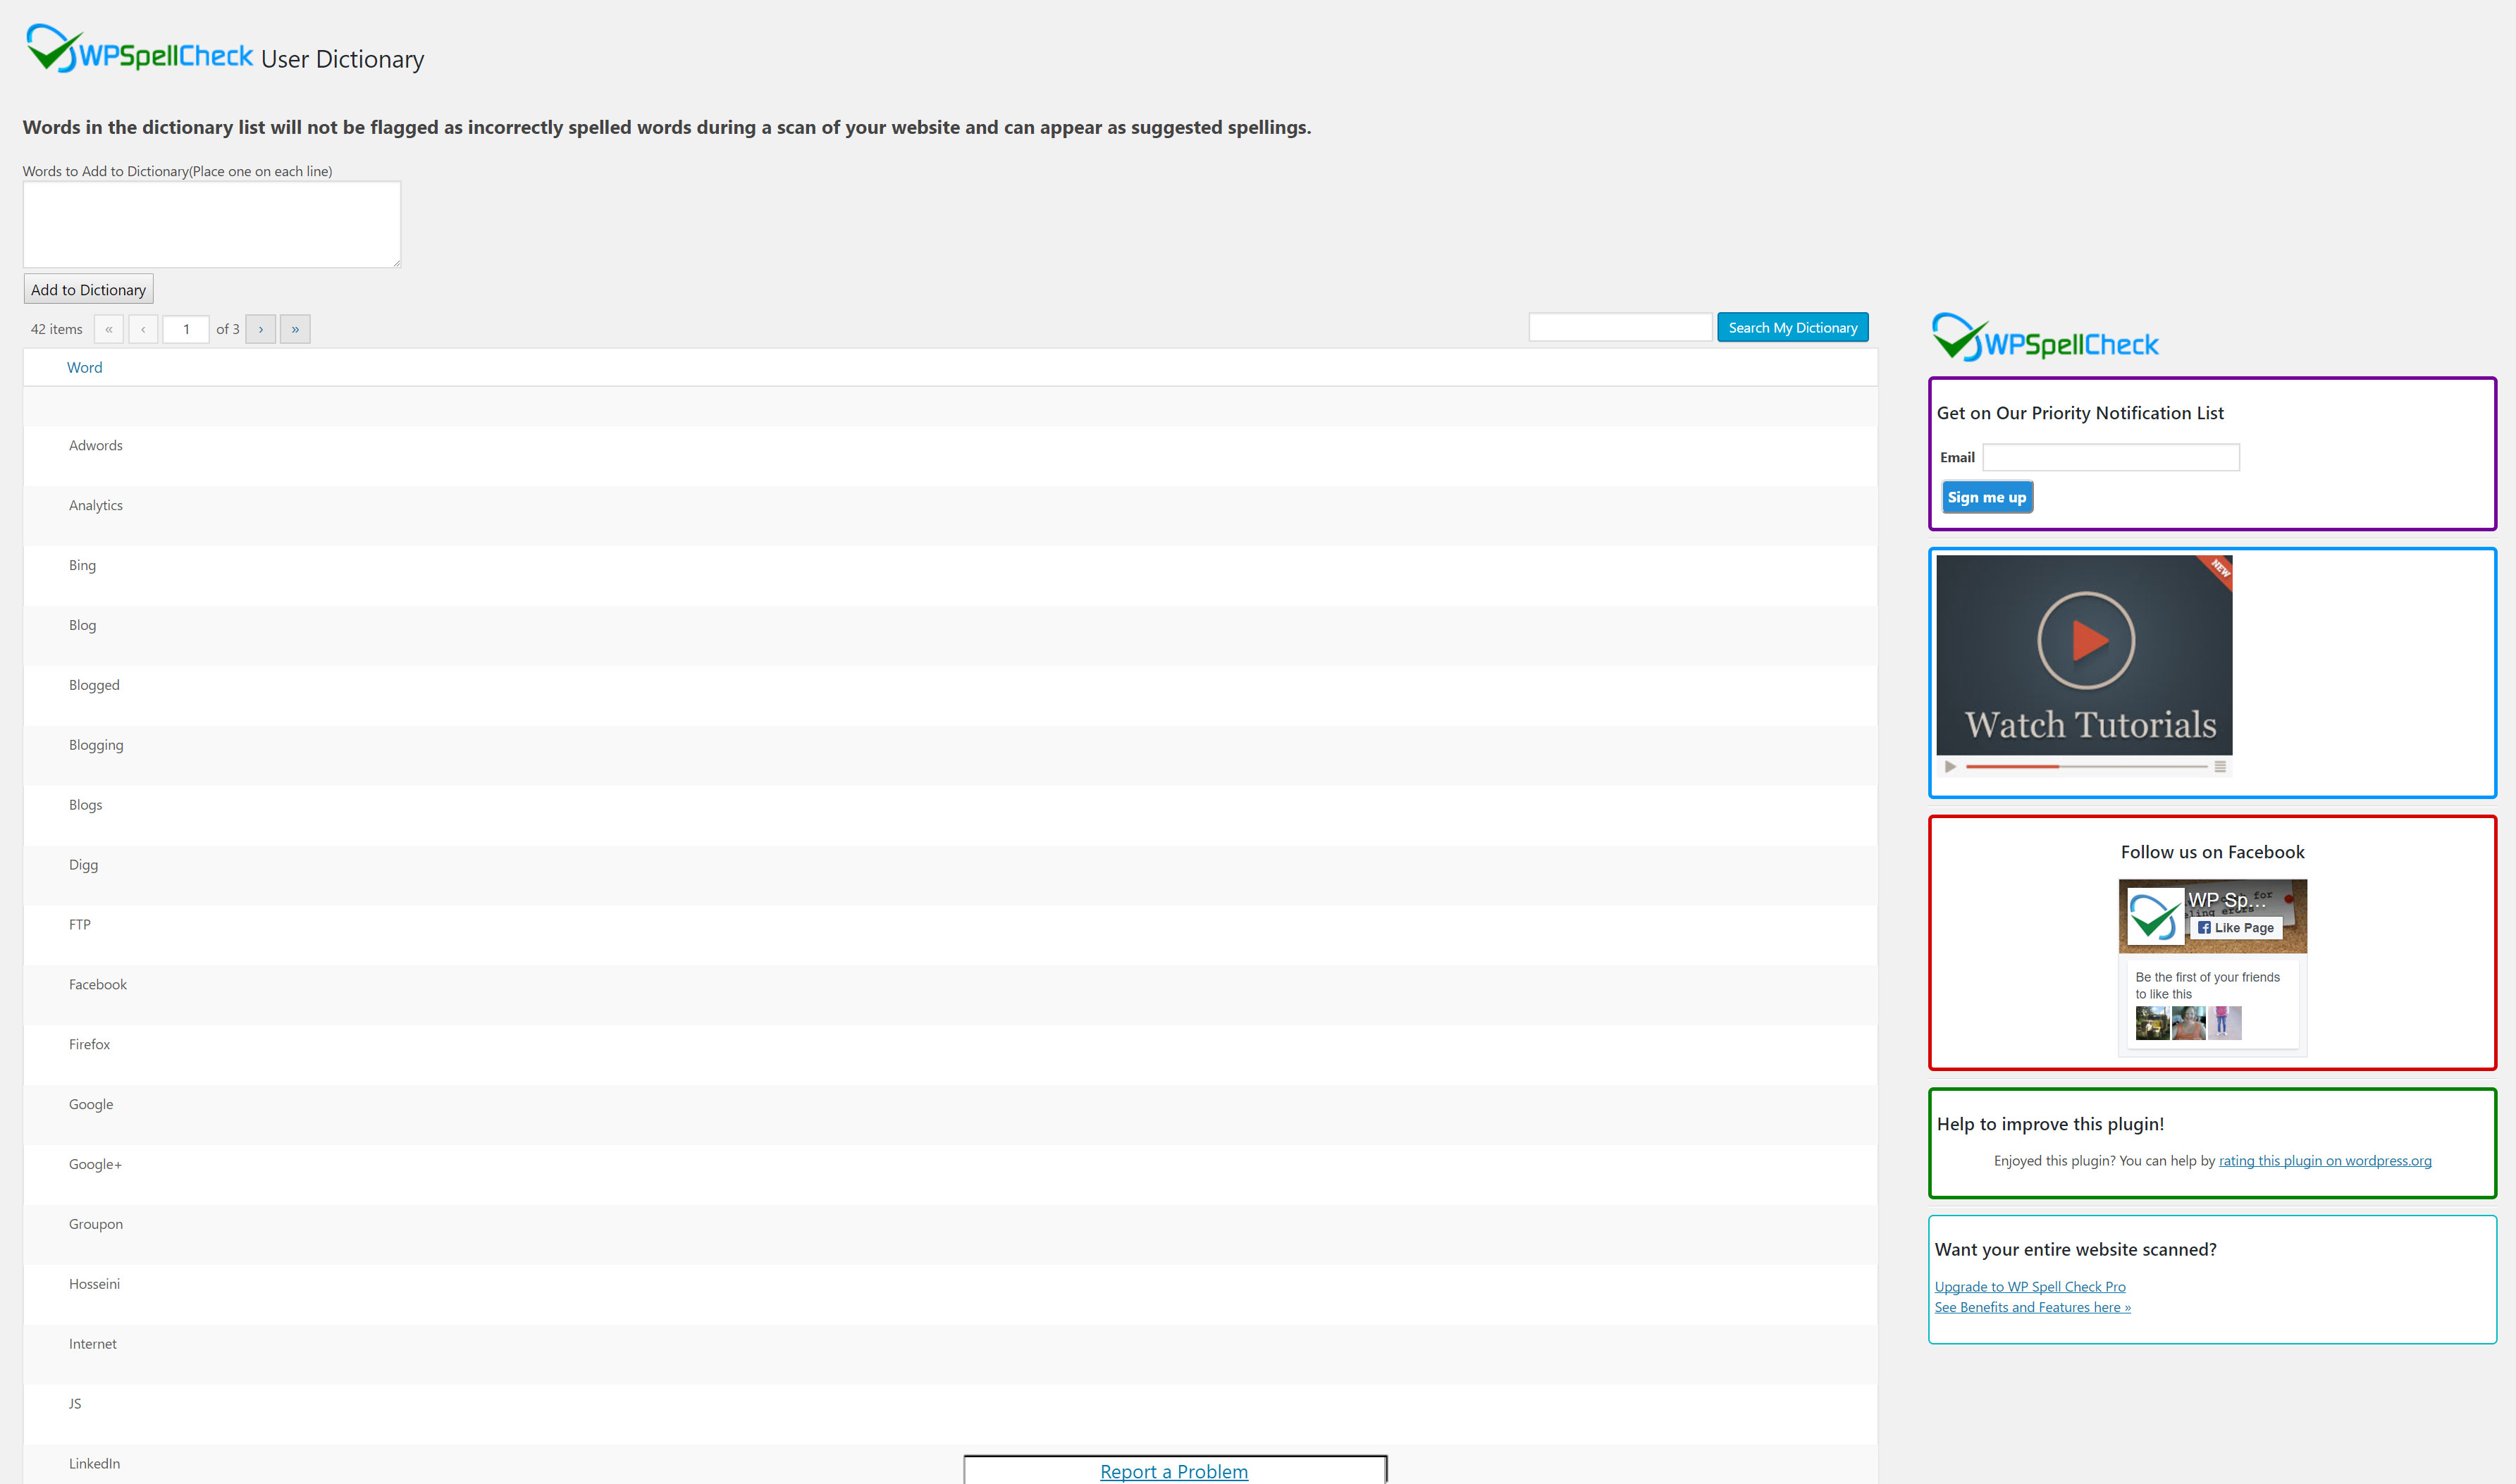The width and height of the screenshot is (2516, 1484).
Task: Go to first dictionary page arrow
Action: click(x=109, y=329)
